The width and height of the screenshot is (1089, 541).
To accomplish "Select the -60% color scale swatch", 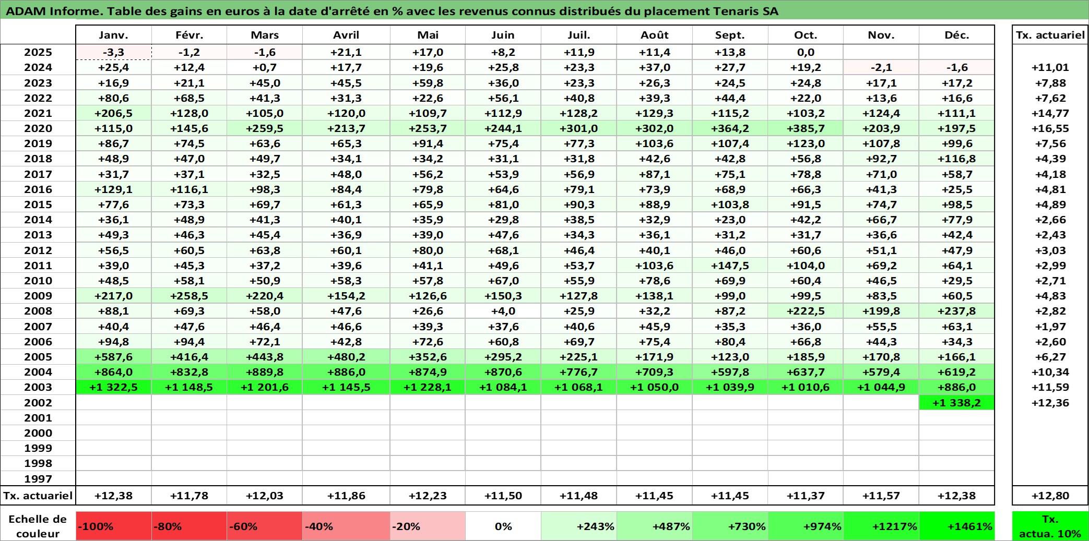I will (265, 526).
